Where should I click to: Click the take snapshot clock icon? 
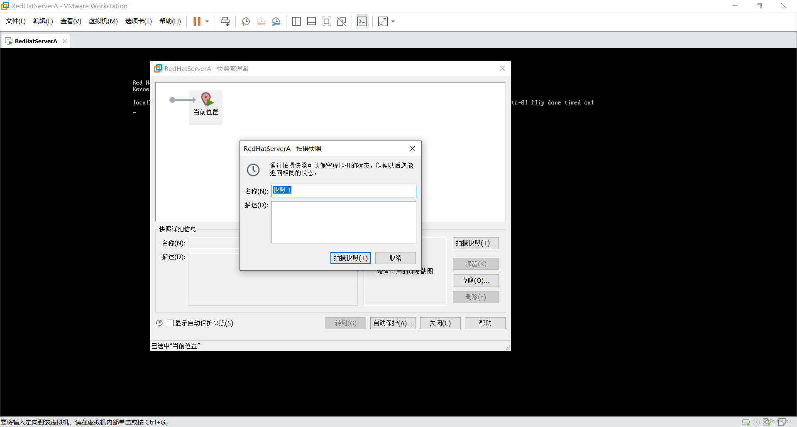[246, 22]
